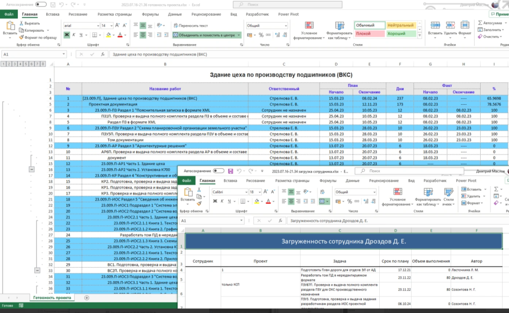Click 'Формат по образцу' format painter
The width and height of the screenshot is (509, 313).
[x=37, y=37]
